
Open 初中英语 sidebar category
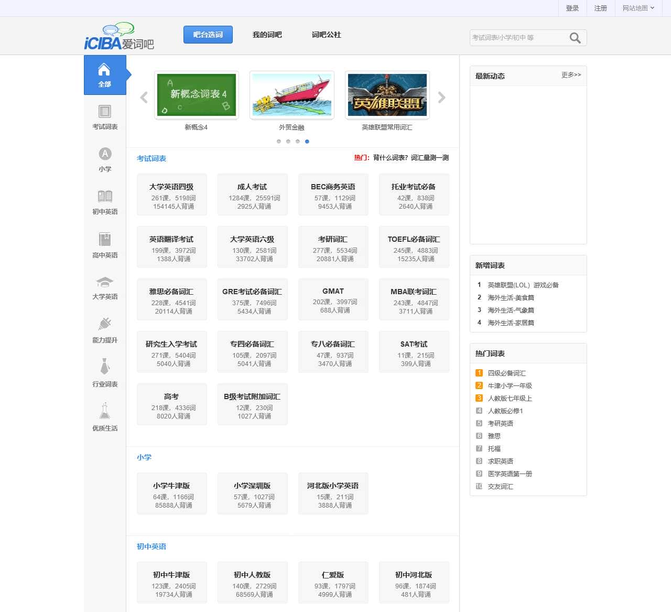[x=105, y=202]
